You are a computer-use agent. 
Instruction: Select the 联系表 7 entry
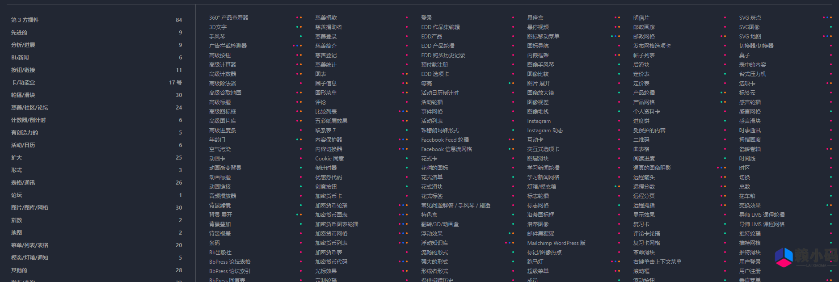coord(325,130)
